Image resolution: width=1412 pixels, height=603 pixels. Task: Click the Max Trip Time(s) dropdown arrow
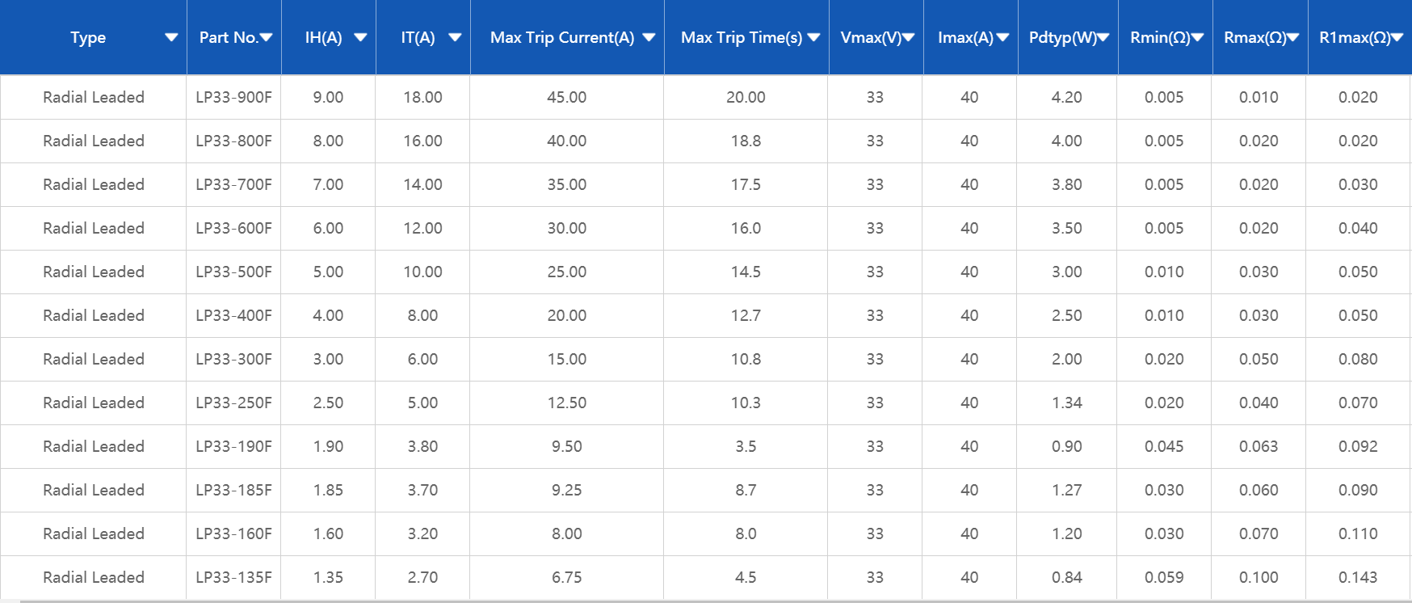point(813,37)
